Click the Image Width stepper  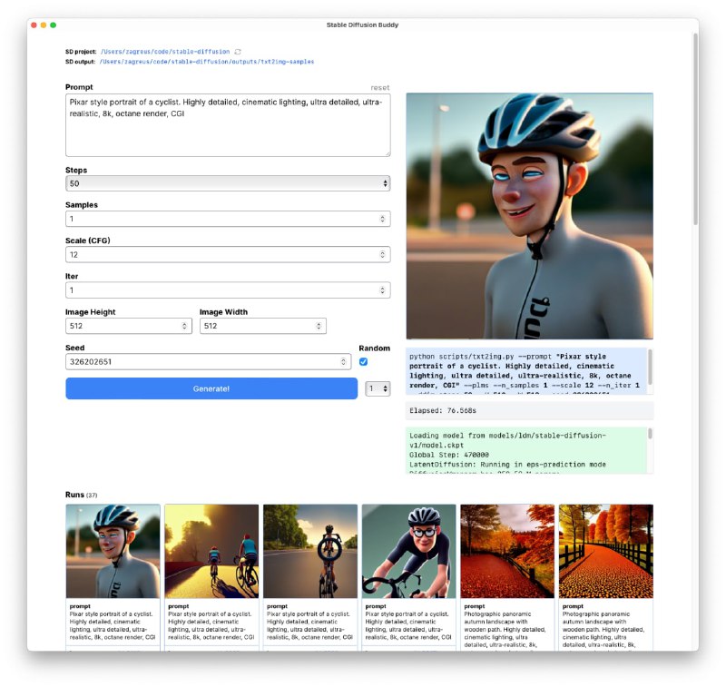coord(319,326)
